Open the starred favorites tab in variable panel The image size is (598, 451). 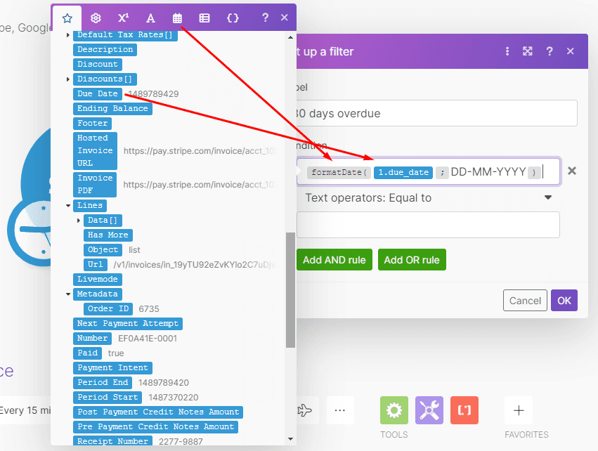coord(67,18)
